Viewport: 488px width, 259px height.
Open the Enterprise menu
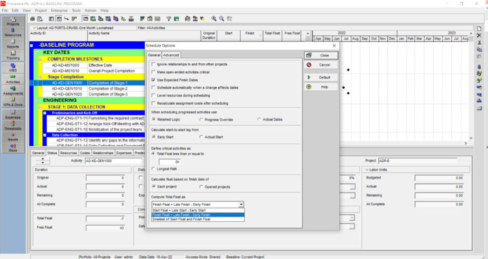tap(59, 10)
